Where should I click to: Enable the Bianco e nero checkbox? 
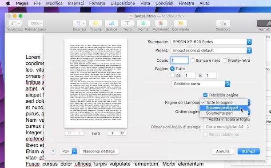(193, 60)
